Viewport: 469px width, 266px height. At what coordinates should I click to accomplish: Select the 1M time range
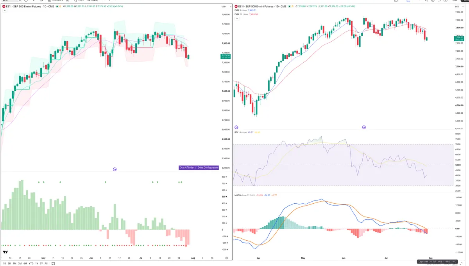pyautogui.click(x=14, y=264)
